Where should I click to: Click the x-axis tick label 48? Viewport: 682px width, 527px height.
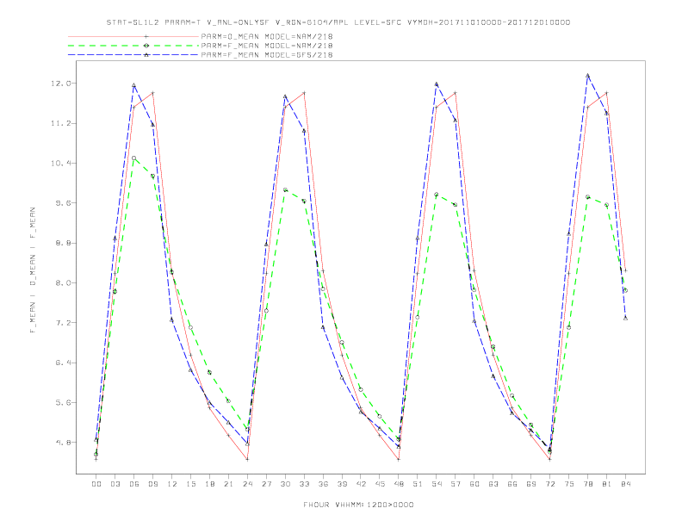pyautogui.click(x=399, y=484)
